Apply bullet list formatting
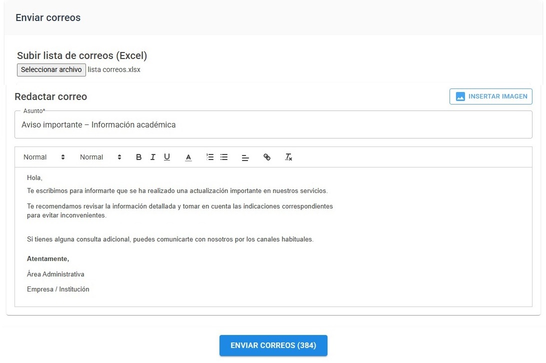546x363 pixels. pos(223,157)
